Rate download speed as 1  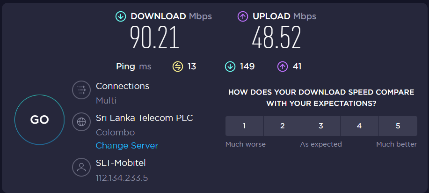(x=244, y=126)
